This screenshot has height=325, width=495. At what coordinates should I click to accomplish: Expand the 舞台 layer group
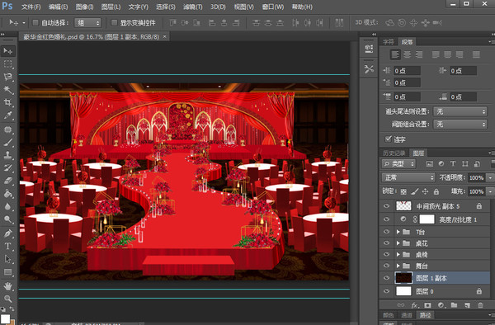pyautogui.click(x=398, y=266)
